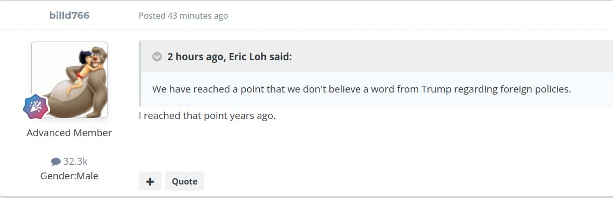613x198 pixels.
Task: Select the 32.3k post count
Action: [x=75, y=162]
